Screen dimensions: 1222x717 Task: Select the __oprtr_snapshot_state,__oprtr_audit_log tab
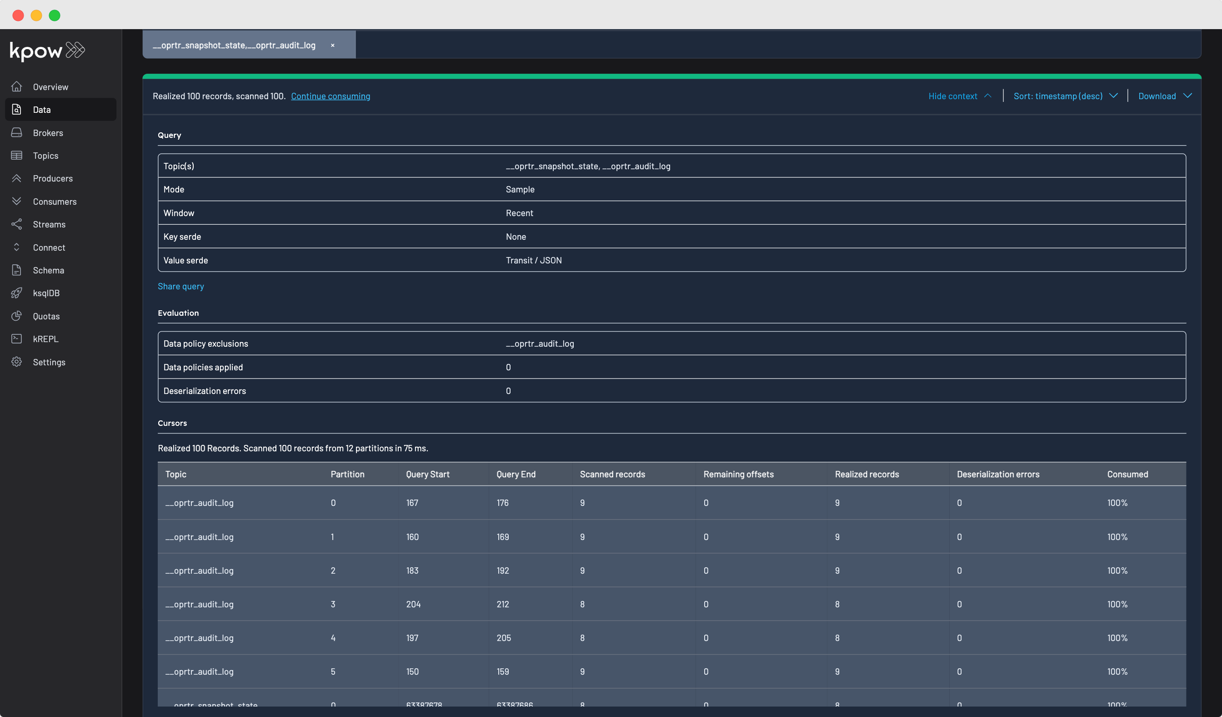click(x=234, y=45)
